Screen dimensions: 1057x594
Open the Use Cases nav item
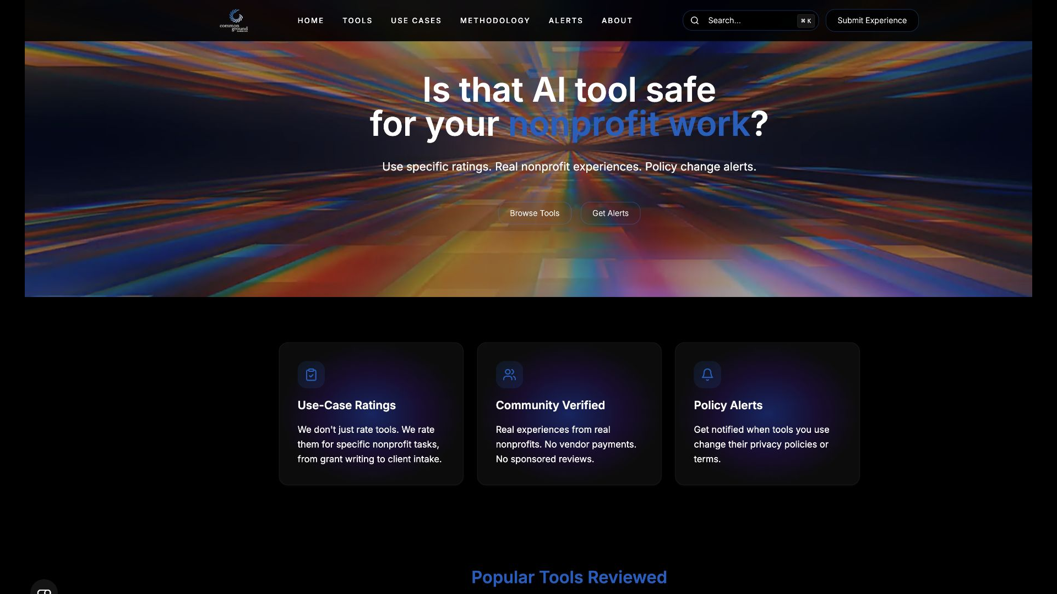416,20
